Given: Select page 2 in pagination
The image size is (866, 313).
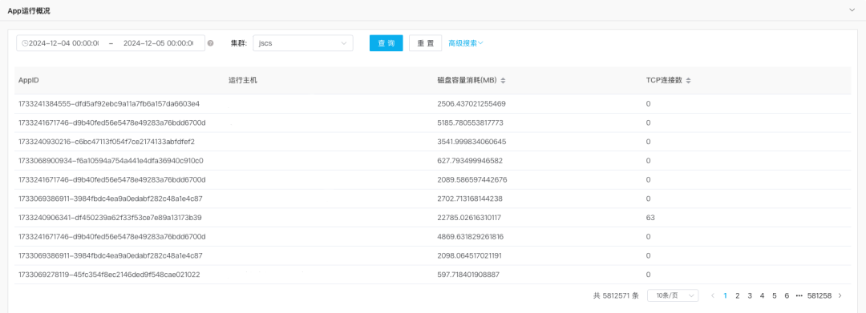Looking at the screenshot, I should click(738, 296).
